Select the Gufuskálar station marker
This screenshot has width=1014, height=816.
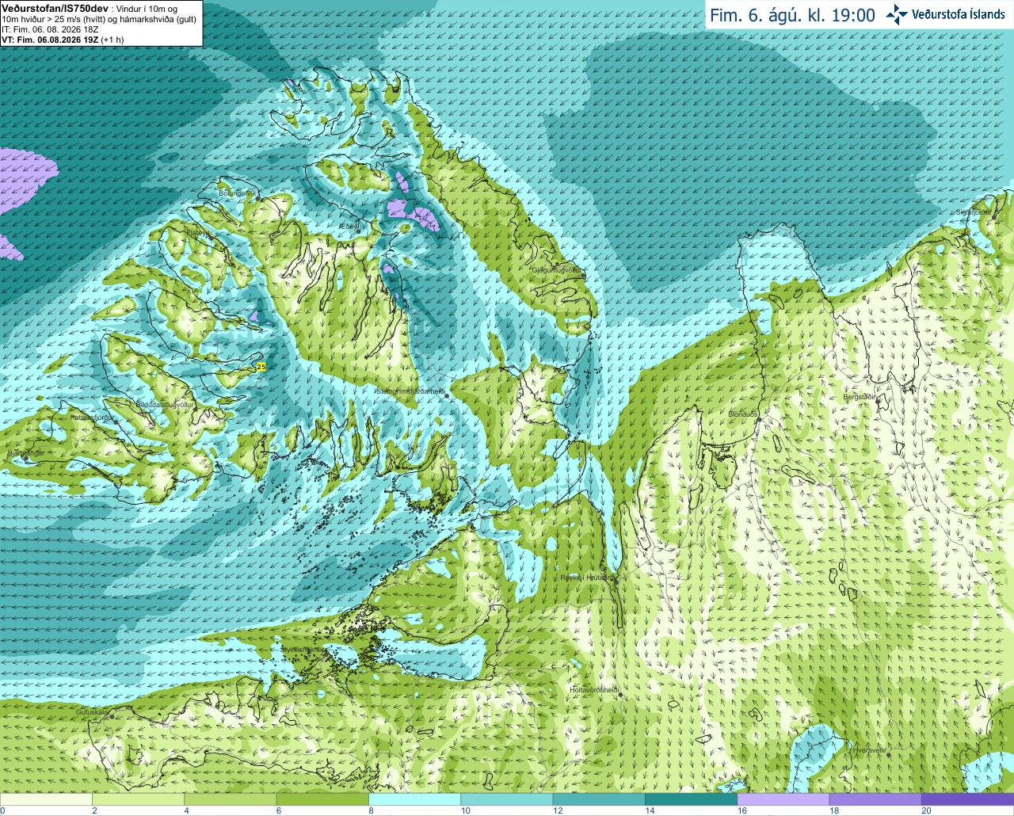[112, 716]
